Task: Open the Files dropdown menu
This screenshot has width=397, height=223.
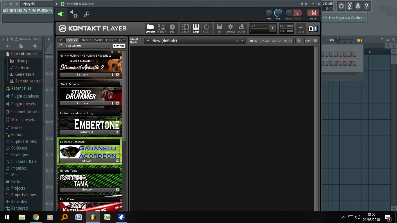Action: click(x=219, y=28)
